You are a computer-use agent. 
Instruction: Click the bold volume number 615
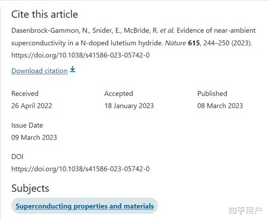click(x=194, y=43)
